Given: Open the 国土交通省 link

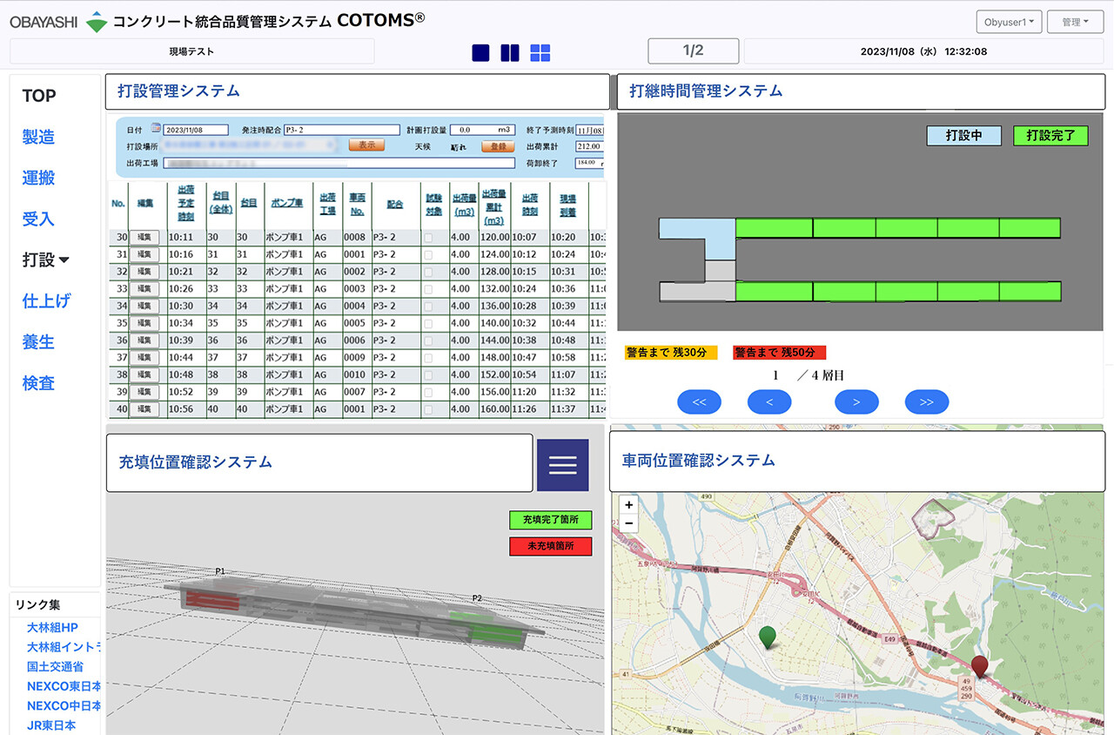Looking at the screenshot, I should tap(55, 666).
